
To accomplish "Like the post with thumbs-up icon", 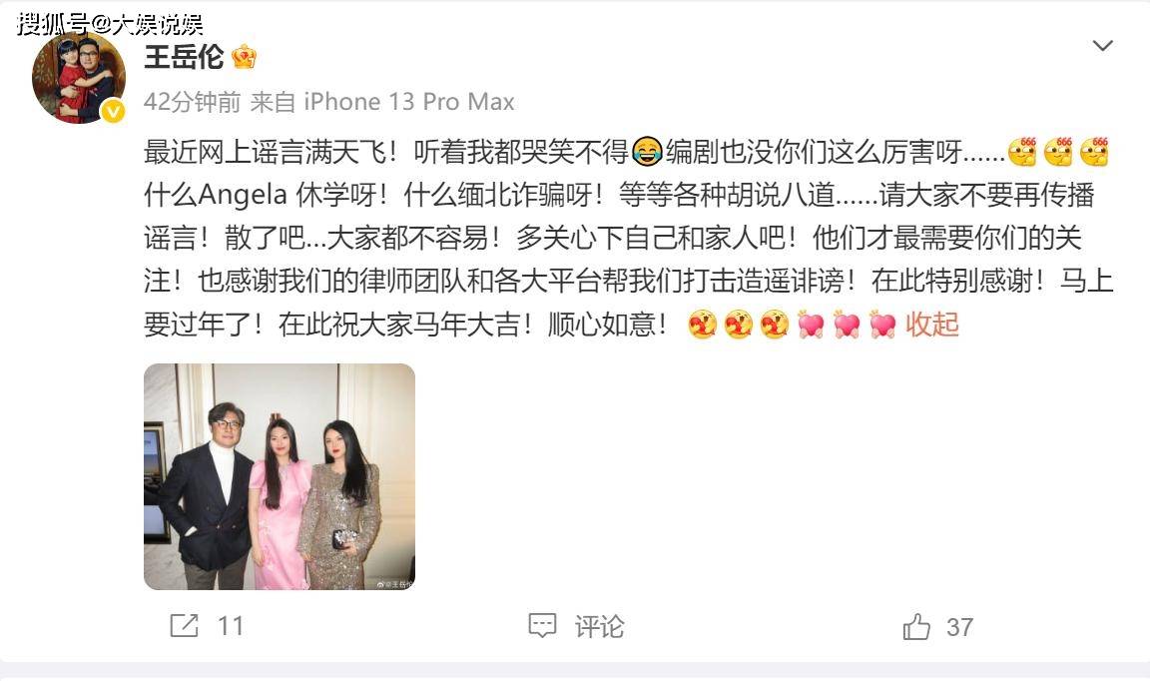I will [916, 626].
